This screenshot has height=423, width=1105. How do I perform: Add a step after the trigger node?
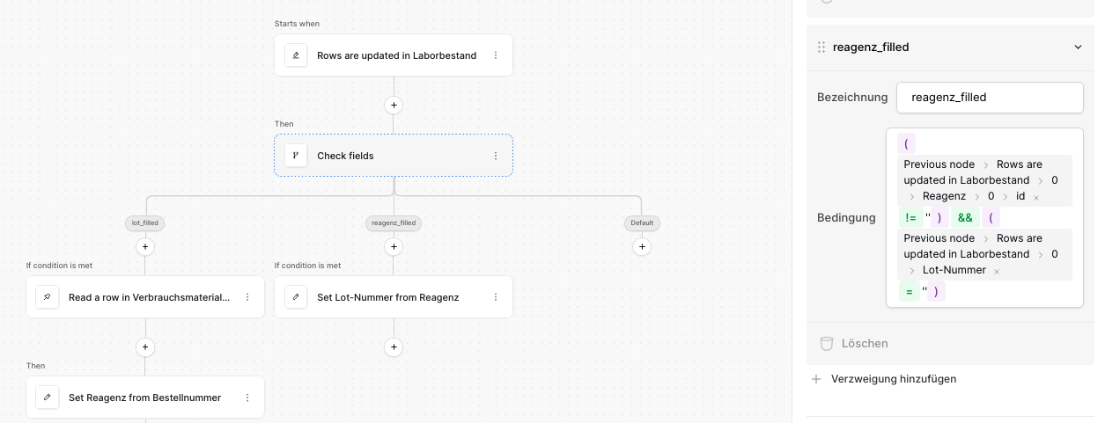[x=394, y=106]
